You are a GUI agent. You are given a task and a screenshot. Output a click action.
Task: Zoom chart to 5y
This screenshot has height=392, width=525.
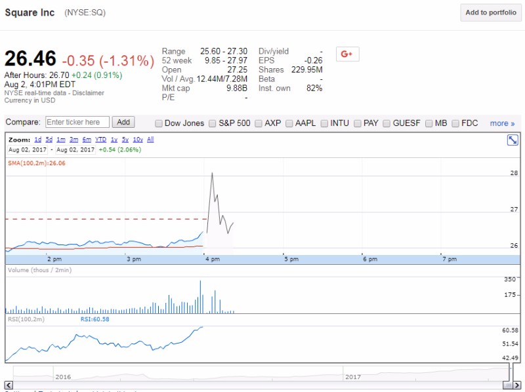(x=125, y=140)
